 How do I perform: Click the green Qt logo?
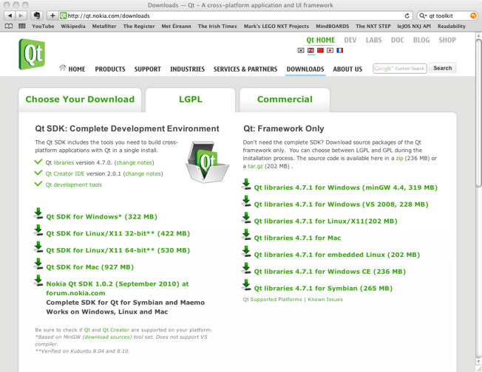click(x=31, y=55)
